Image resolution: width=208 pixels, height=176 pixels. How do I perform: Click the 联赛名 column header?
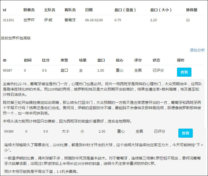click(29, 10)
